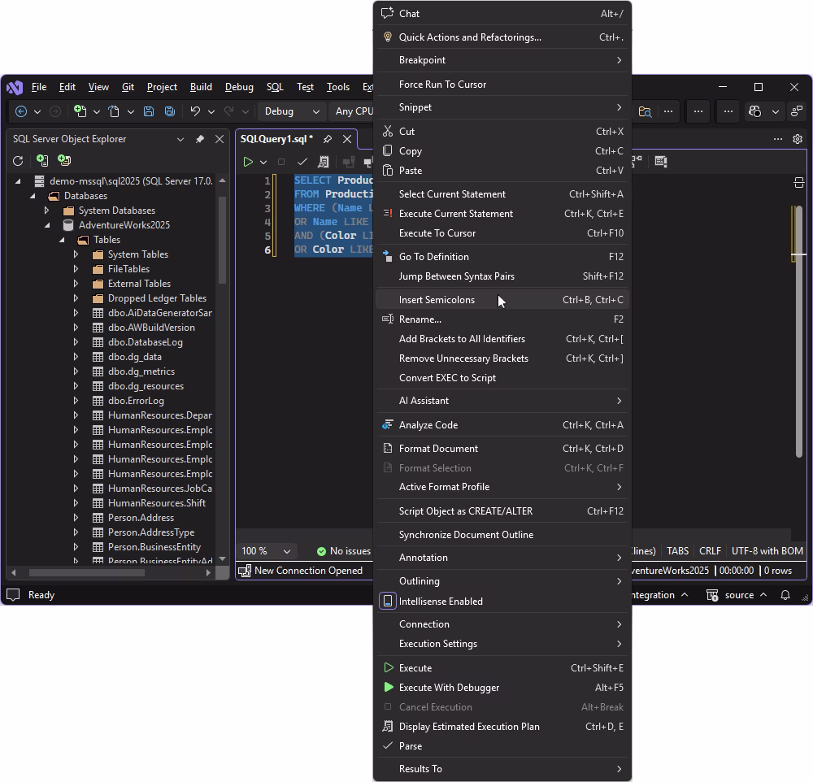Click the Visual Studio logo icon

[15, 87]
